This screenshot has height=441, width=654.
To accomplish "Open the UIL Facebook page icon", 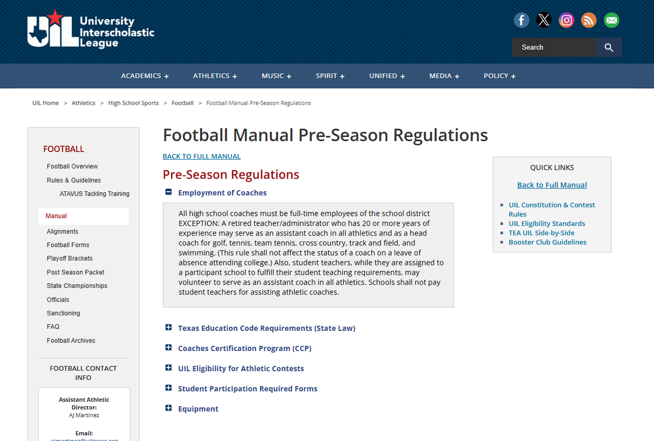I will [x=522, y=21].
